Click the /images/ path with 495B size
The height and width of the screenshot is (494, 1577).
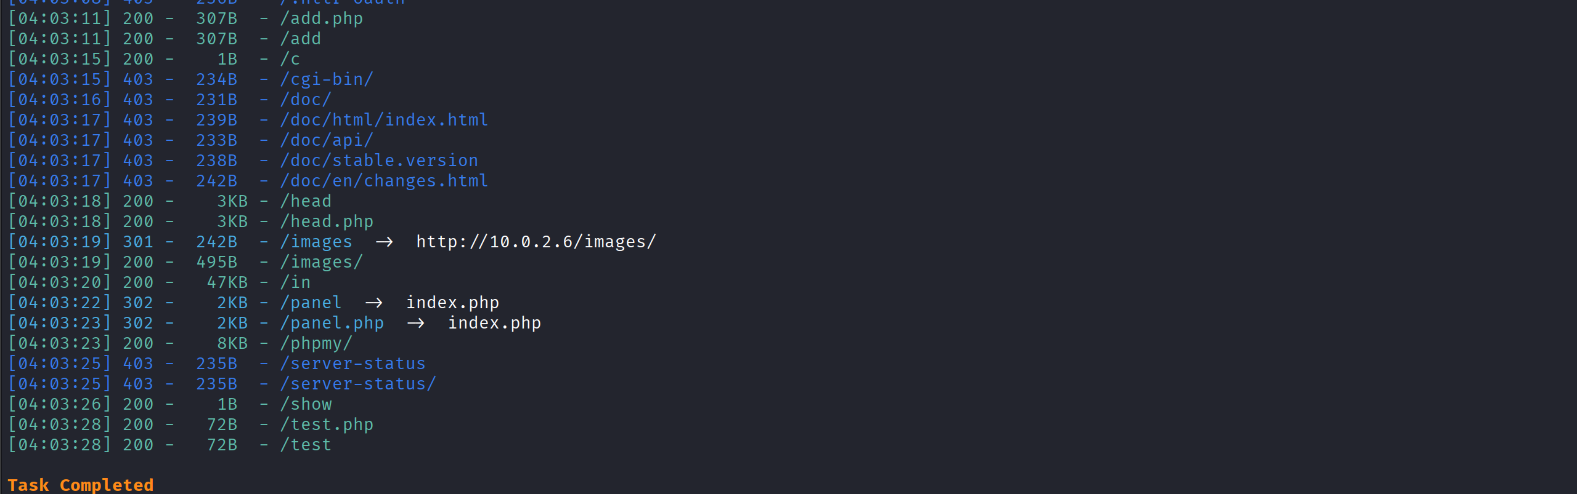tap(322, 262)
